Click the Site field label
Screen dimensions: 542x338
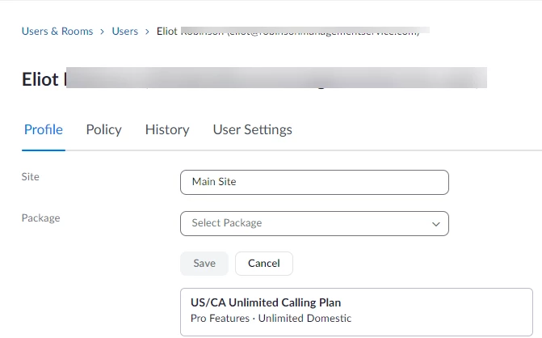tap(31, 176)
